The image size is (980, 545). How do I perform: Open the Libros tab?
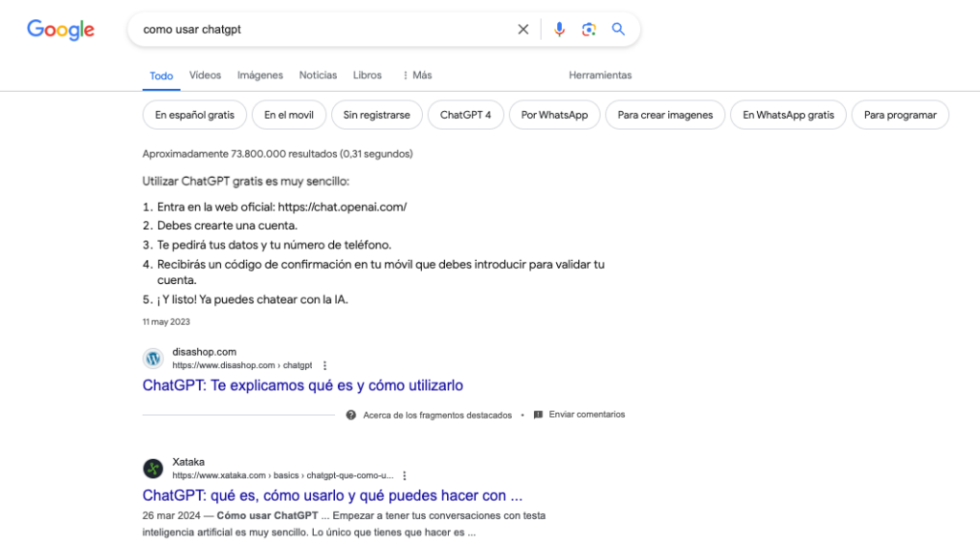tap(367, 75)
